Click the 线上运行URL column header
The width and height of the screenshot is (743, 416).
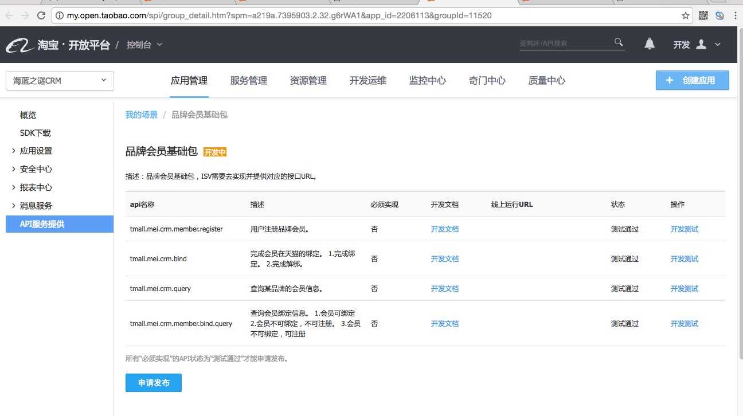click(512, 205)
